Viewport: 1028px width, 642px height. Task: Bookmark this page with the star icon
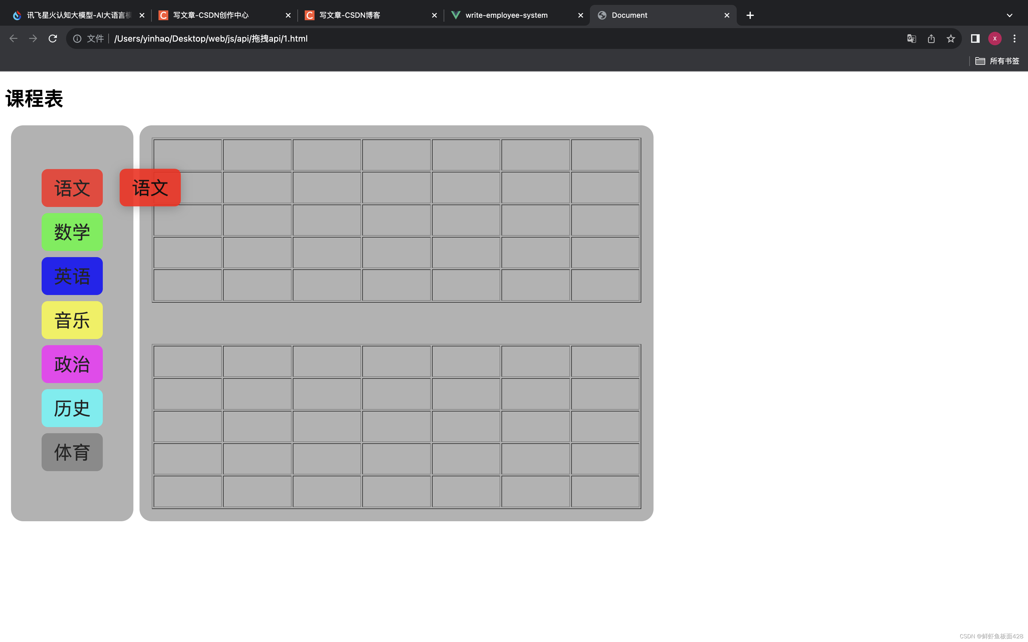[951, 39]
